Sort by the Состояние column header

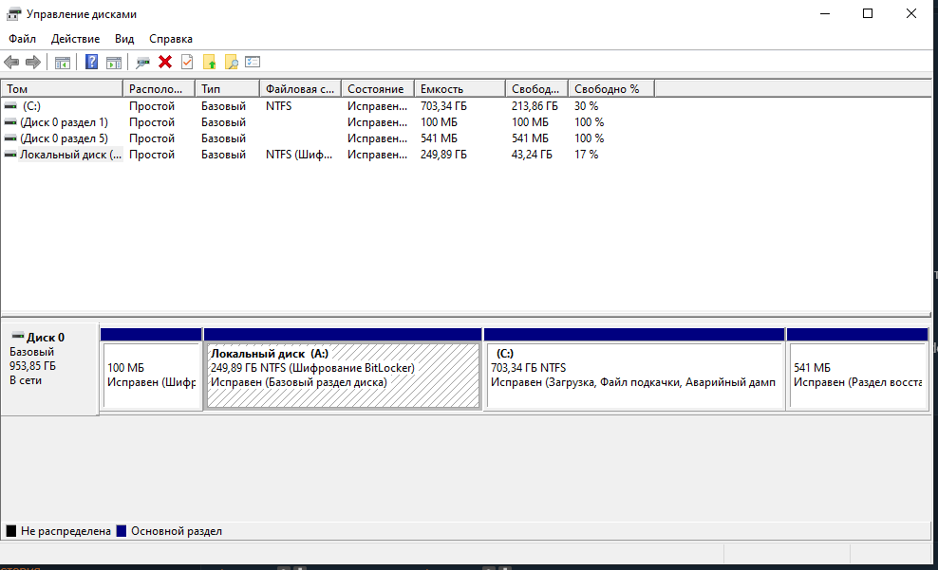pos(378,89)
